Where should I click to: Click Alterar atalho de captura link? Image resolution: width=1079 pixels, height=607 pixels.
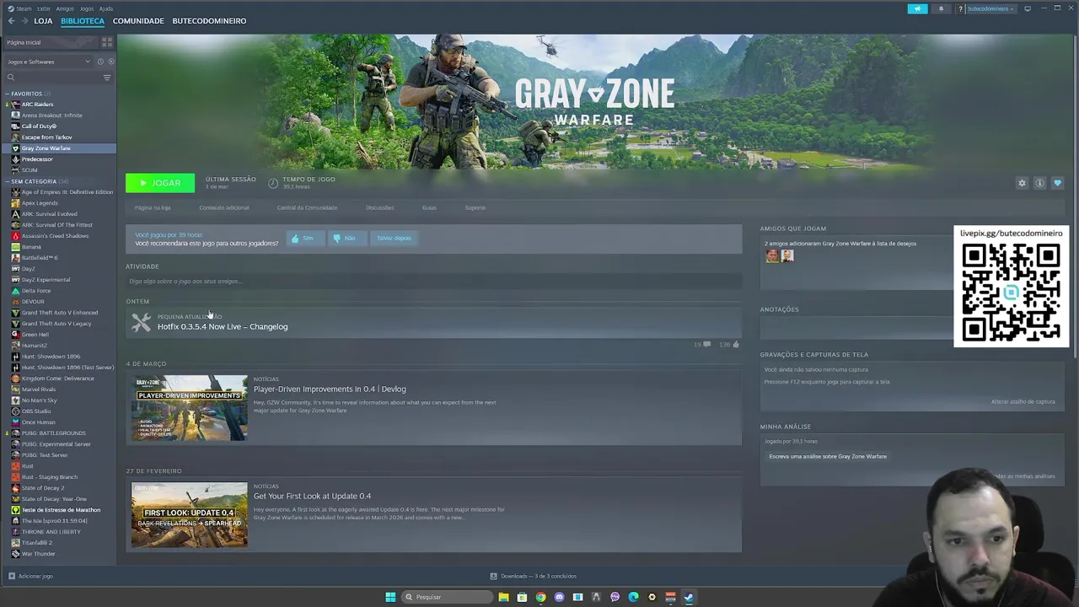[1023, 402]
